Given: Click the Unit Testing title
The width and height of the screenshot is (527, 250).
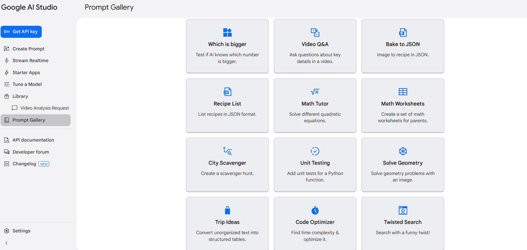Looking at the screenshot, I should click(315, 163).
